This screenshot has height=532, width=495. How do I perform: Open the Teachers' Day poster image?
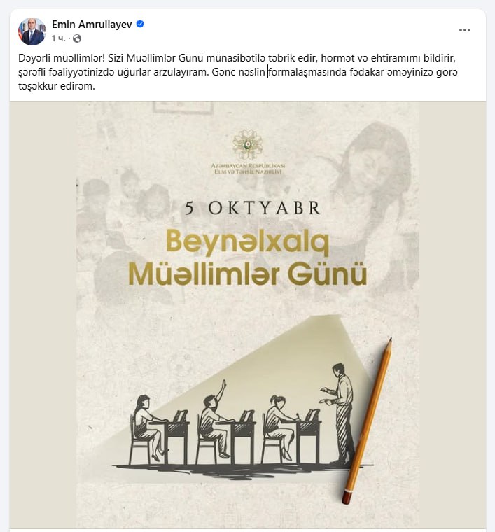click(248, 314)
